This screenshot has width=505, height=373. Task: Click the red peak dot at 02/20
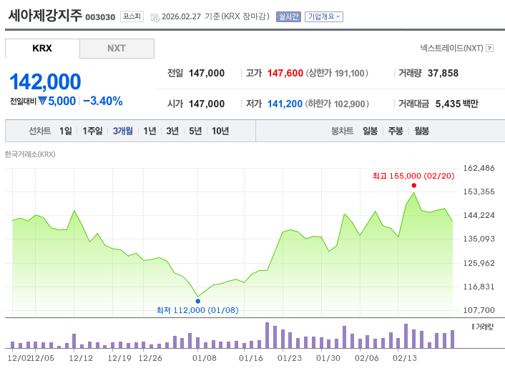pyautogui.click(x=414, y=185)
